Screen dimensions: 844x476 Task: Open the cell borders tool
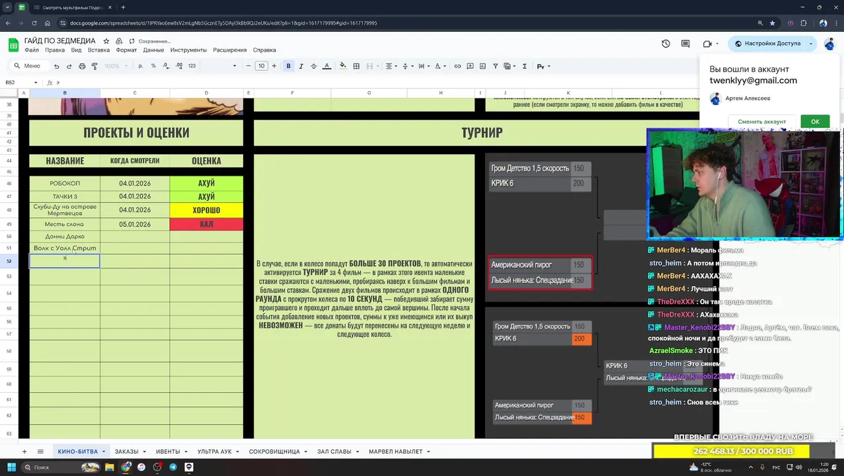(x=356, y=66)
